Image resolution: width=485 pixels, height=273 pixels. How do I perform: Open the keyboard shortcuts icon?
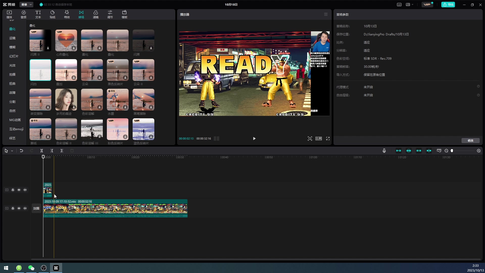[399, 5]
